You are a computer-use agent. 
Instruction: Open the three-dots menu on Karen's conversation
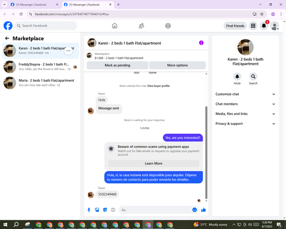[68, 51]
